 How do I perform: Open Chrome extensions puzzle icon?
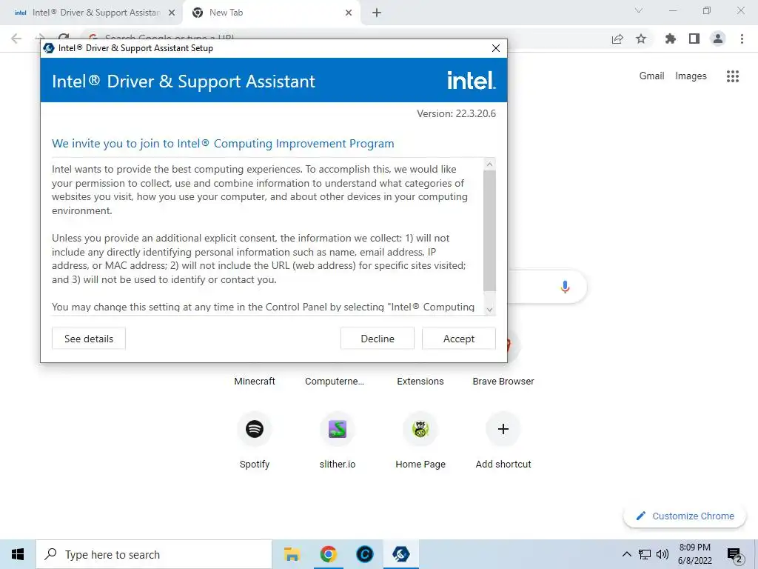[670, 39]
